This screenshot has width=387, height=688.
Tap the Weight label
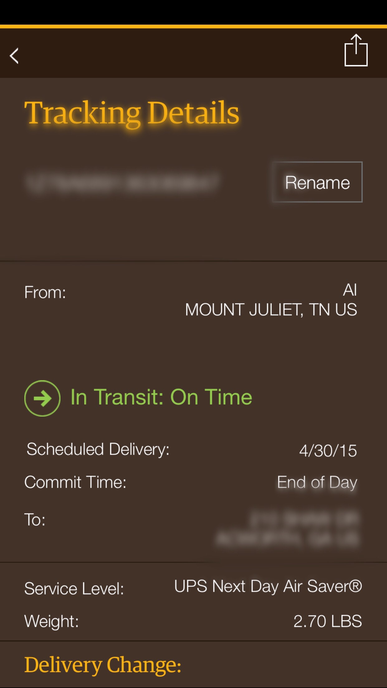(52, 621)
